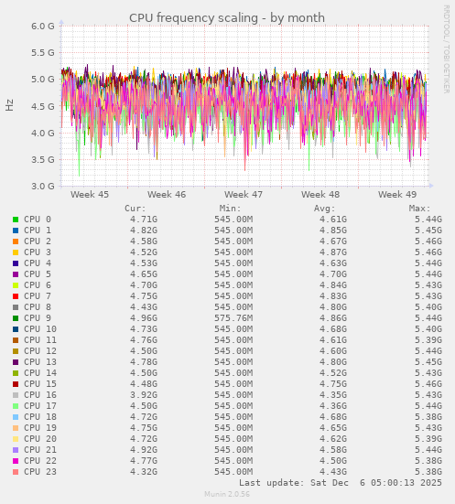Click CPU 3's average value 4.87G
Image resolution: width=455 pixels, height=504 pixels.
tap(333, 252)
